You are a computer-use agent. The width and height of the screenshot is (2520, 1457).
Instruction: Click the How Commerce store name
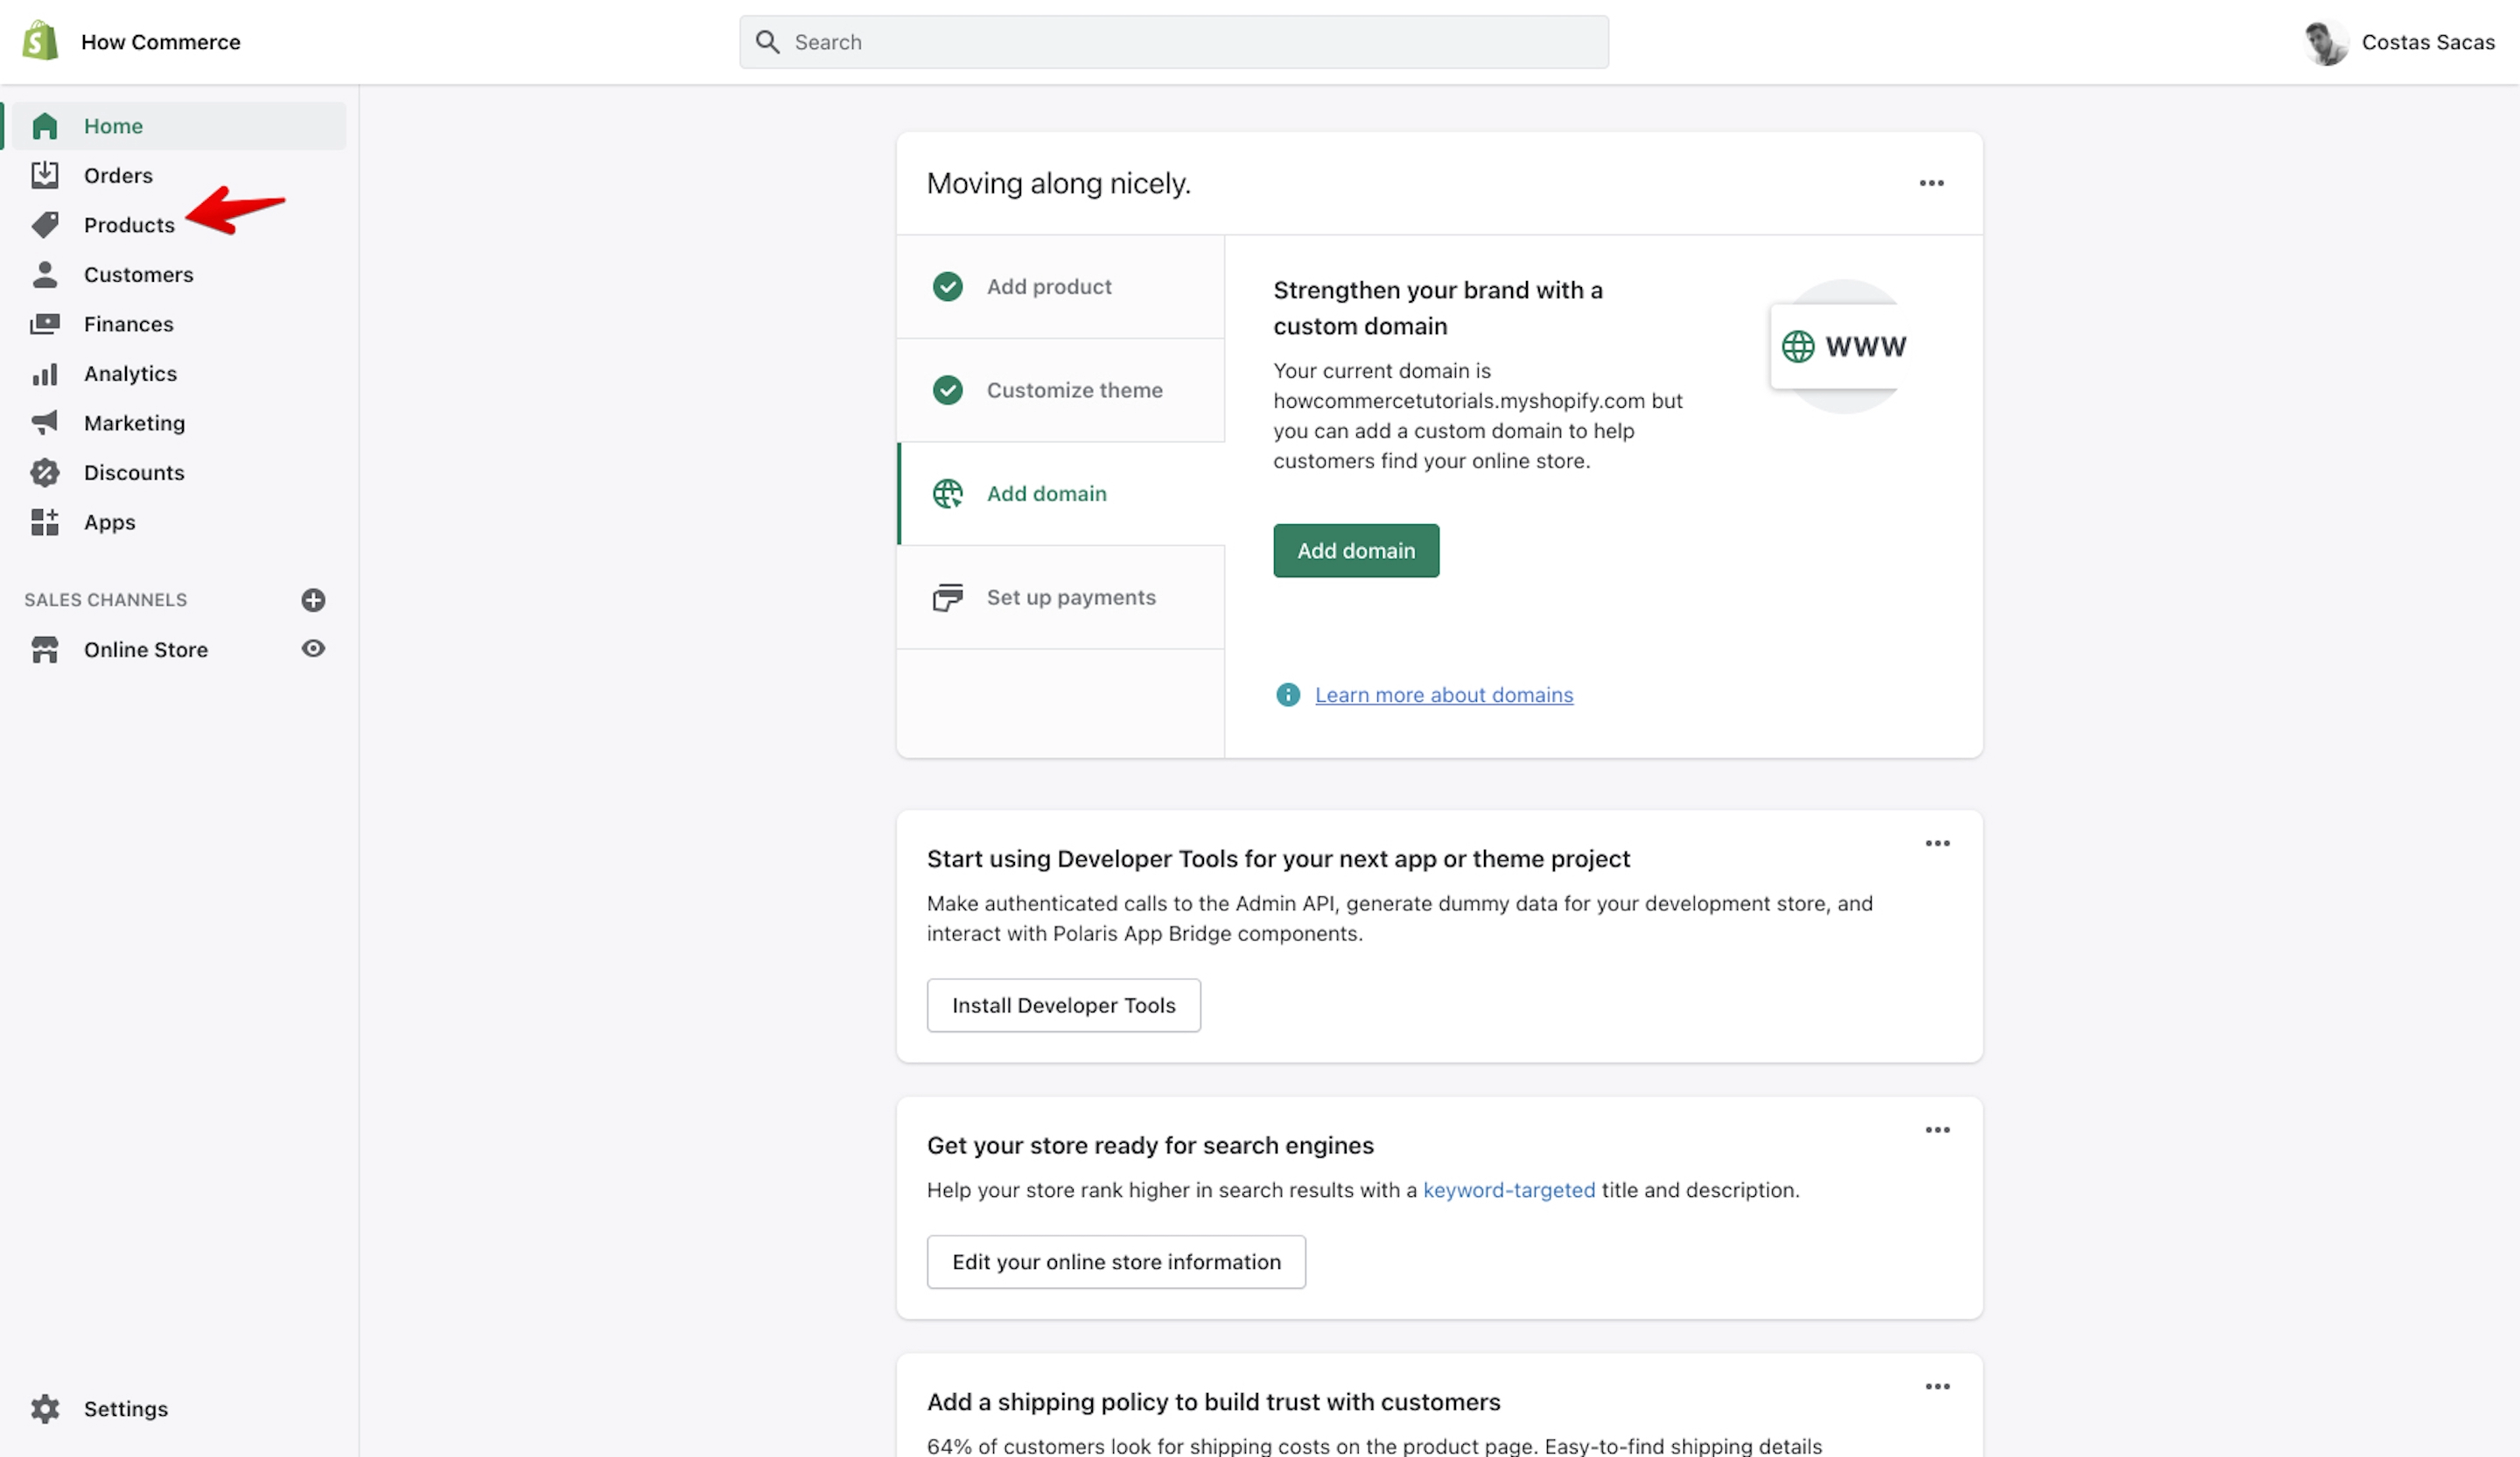click(160, 42)
